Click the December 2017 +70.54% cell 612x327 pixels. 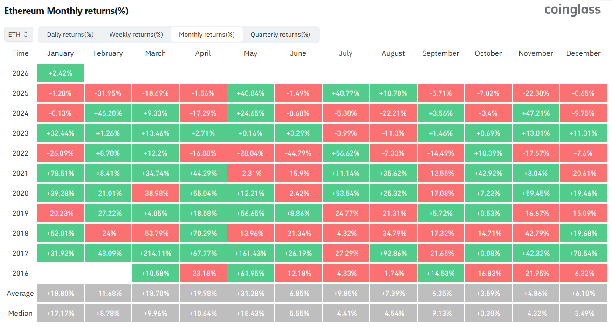[583, 254]
